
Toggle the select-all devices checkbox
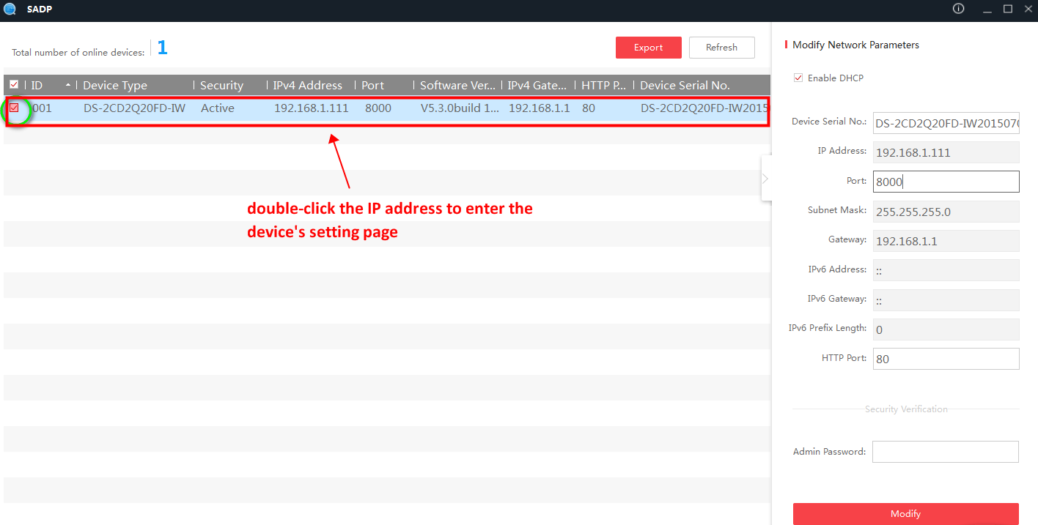[13, 84]
